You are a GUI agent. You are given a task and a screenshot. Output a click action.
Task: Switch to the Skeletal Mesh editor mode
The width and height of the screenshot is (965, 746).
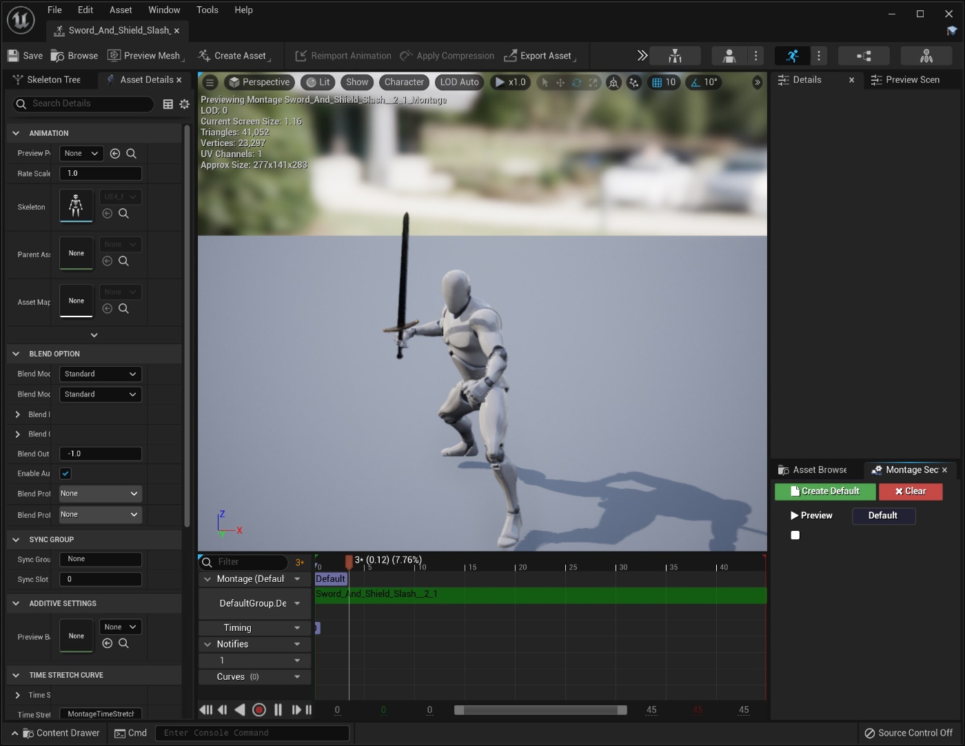point(729,56)
